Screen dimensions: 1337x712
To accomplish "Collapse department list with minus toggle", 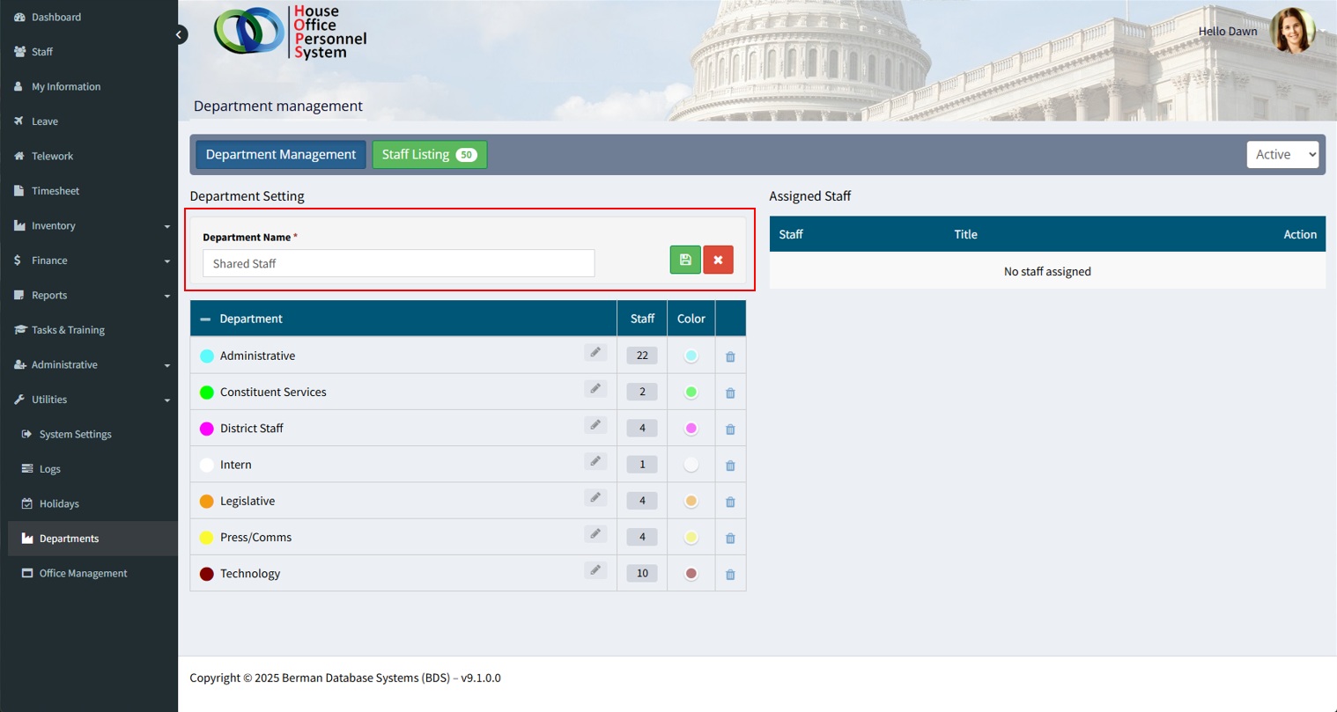I will tap(205, 319).
